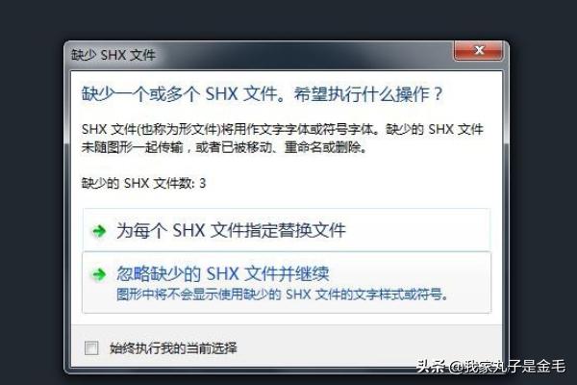Image resolution: width=577 pixels, height=385 pixels.
Task: Click the @我家丸子是金毛 watermark name
Action: 507,367
